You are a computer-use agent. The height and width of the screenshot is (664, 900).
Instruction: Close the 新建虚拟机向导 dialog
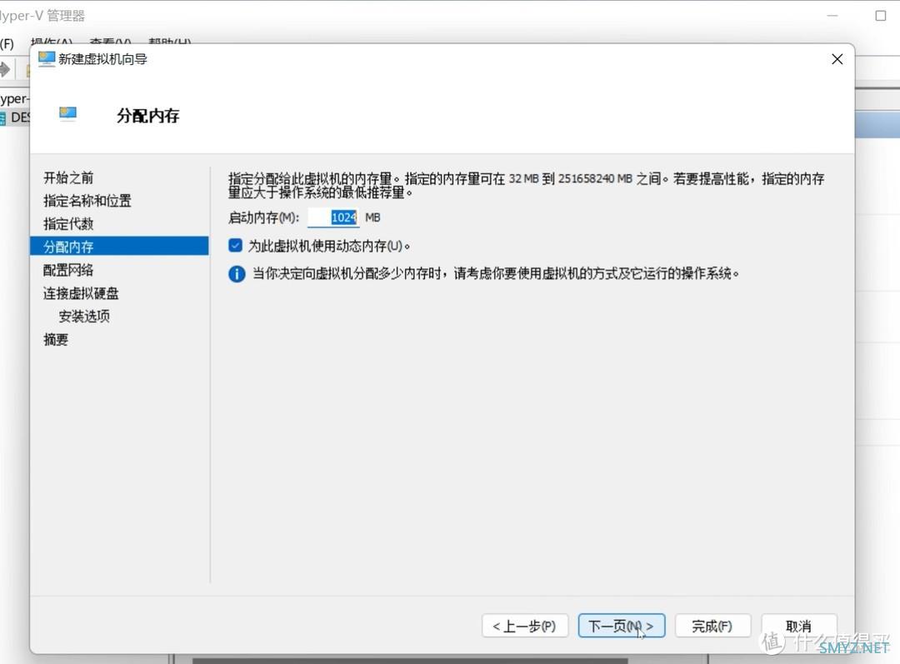tap(837, 59)
